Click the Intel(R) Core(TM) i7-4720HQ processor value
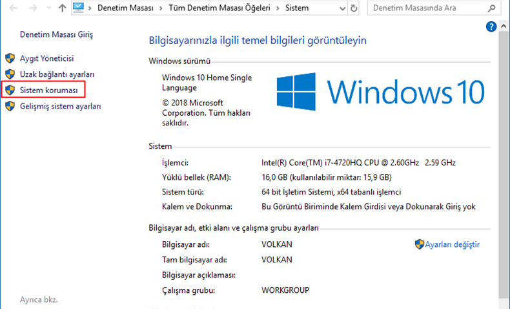The height and width of the screenshot is (309, 510). point(358,163)
